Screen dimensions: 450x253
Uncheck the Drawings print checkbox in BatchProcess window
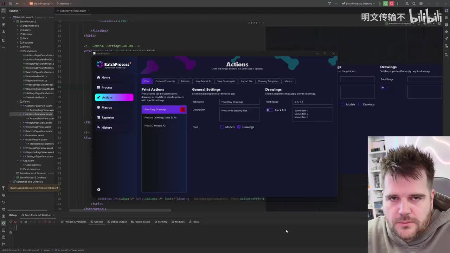pos(239,127)
